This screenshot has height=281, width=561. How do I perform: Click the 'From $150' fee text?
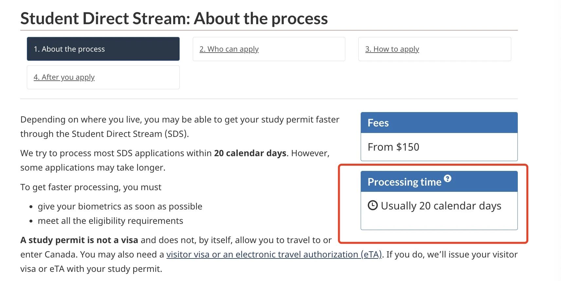coord(393,147)
